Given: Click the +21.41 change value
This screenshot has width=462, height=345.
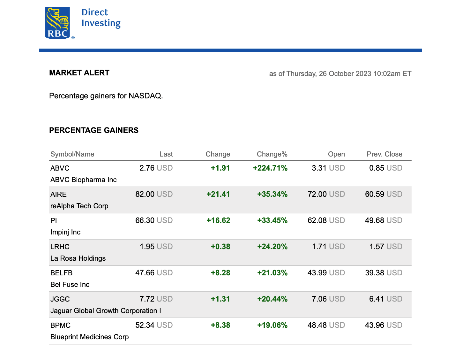Looking at the screenshot, I should click(218, 194).
